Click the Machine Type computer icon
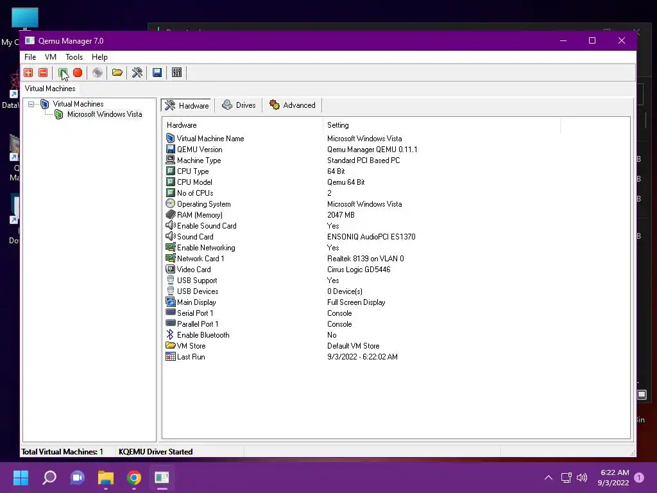 [x=170, y=160]
